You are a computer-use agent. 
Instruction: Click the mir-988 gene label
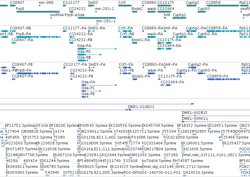pos(46,3)
